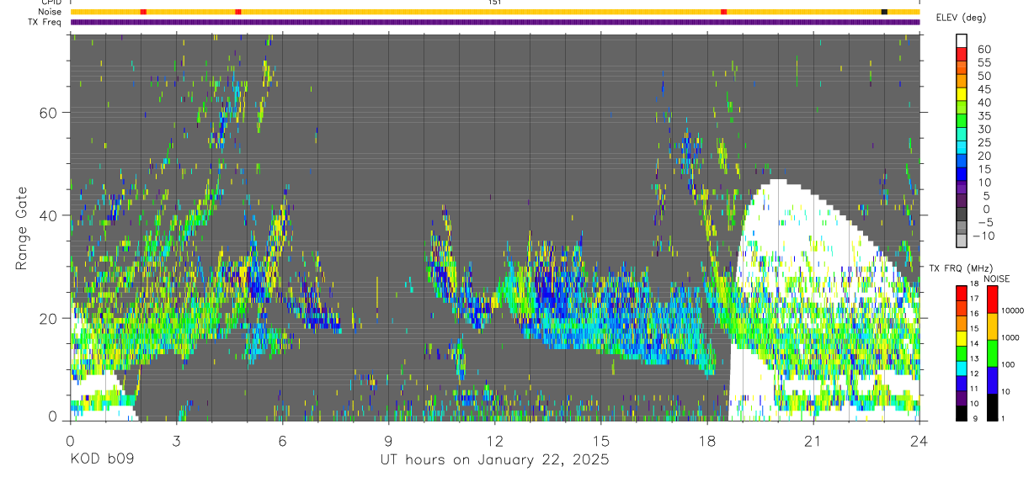
Task: Pick the green 100–1000 swatch in NOISE colorbar
Action: 992,353
